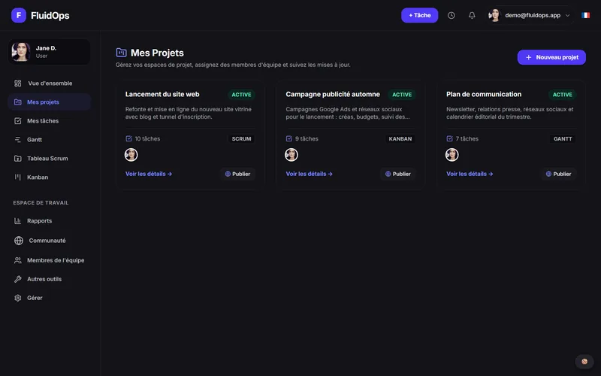Click the 9 tâches checkbox icon

pyautogui.click(x=289, y=138)
